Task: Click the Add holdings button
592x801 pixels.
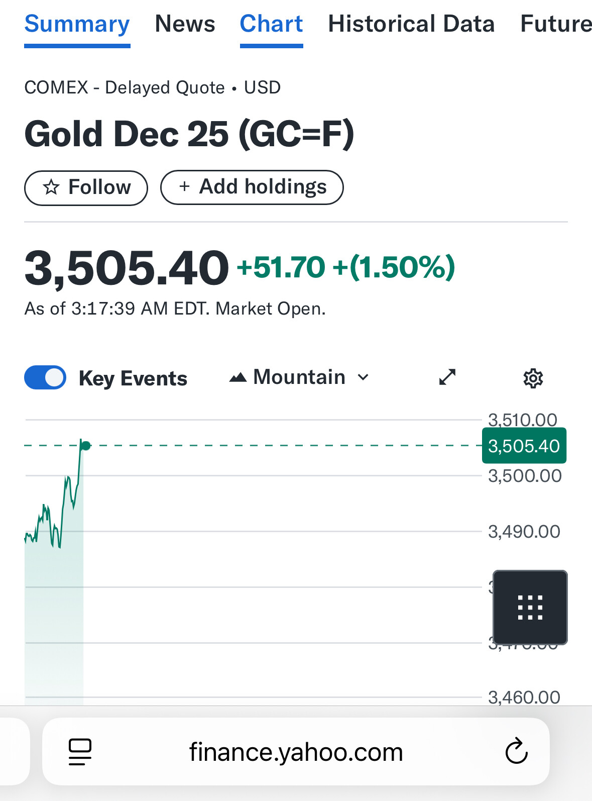Action: 252,187
